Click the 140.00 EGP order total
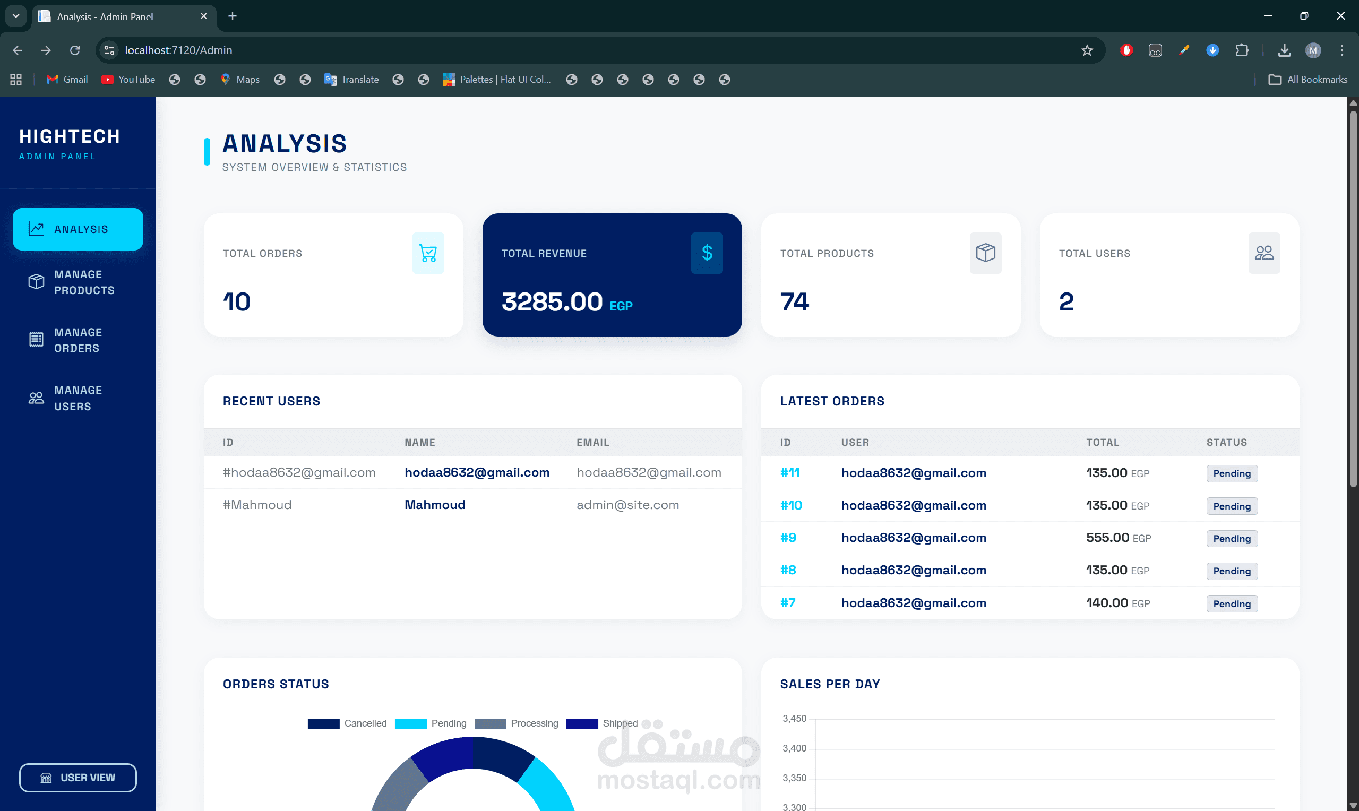The height and width of the screenshot is (811, 1359). 1118,603
